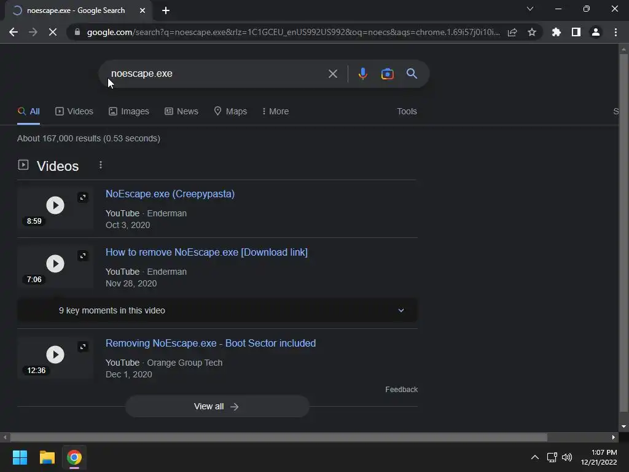This screenshot has height=472, width=629.
Task: Click the results count text
Action: (x=88, y=138)
